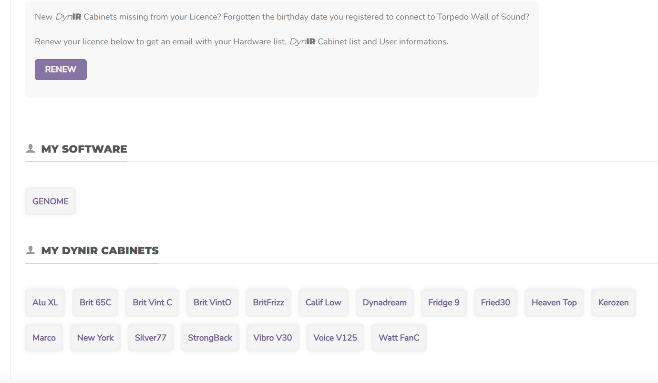Choose the StrongBack cabinet
Viewport: 658px width, 383px height.
tap(210, 338)
